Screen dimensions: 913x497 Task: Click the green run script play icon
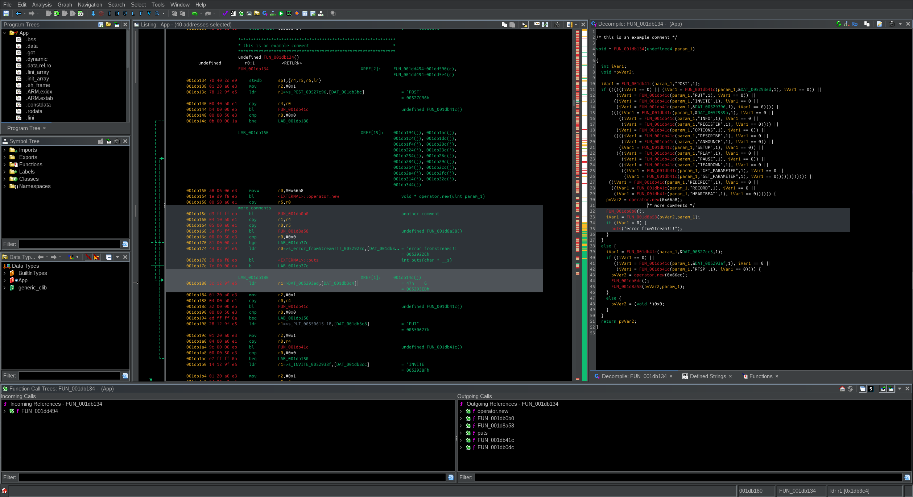pos(281,13)
